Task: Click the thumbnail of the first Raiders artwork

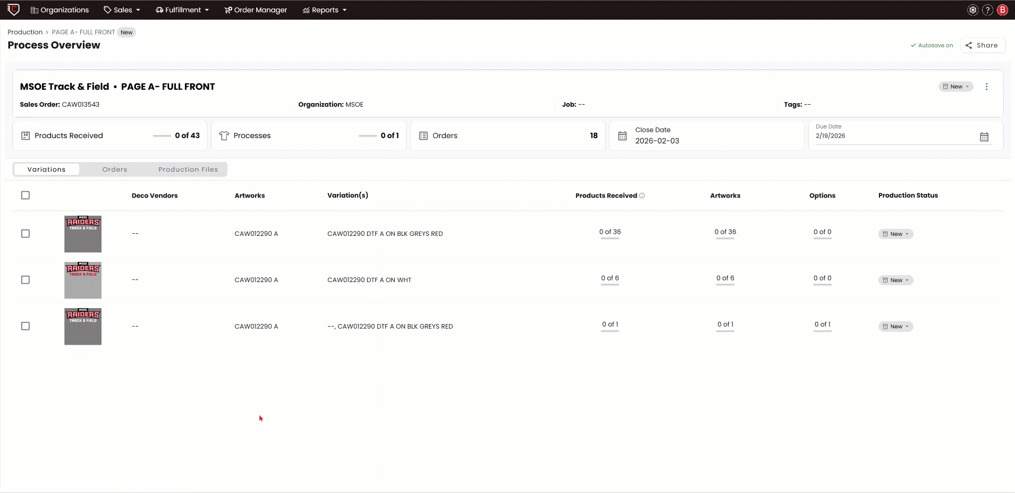Action: pyautogui.click(x=82, y=234)
